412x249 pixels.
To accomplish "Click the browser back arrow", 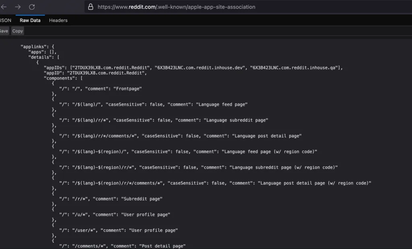I will 4,7.
